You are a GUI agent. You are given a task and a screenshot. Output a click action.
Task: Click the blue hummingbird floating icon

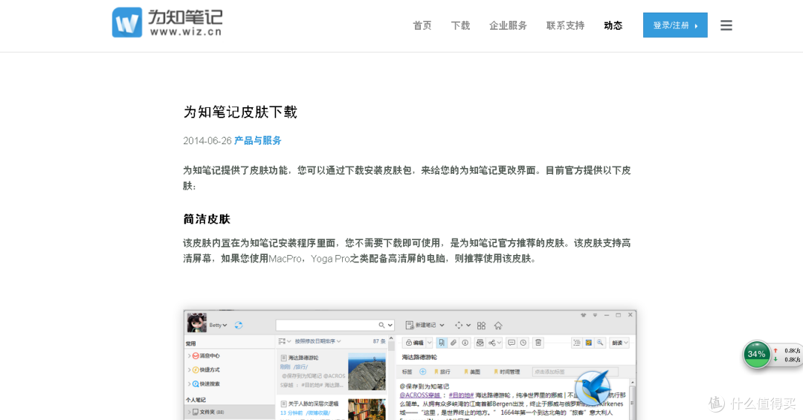[x=593, y=388]
